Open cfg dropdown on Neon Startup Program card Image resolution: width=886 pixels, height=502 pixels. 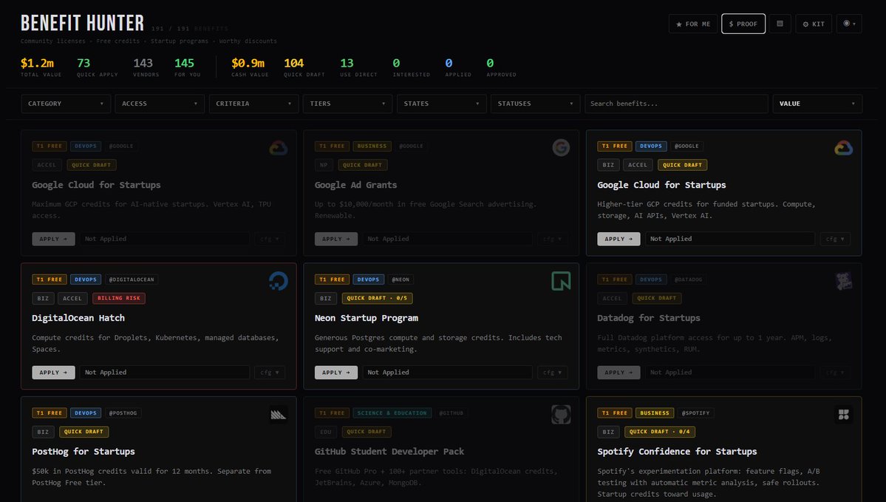click(x=552, y=372)
